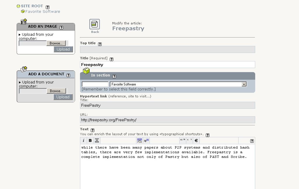The width and height of the screenshot is (299, 189).
Task: Click the image file path field
Action: tap(33, 43)
